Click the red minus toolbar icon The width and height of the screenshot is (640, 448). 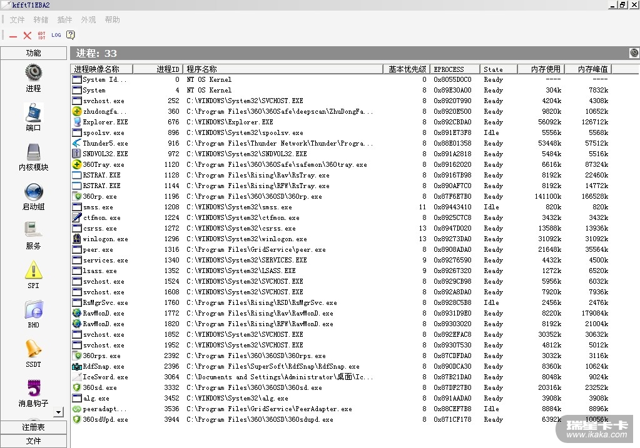13,36
